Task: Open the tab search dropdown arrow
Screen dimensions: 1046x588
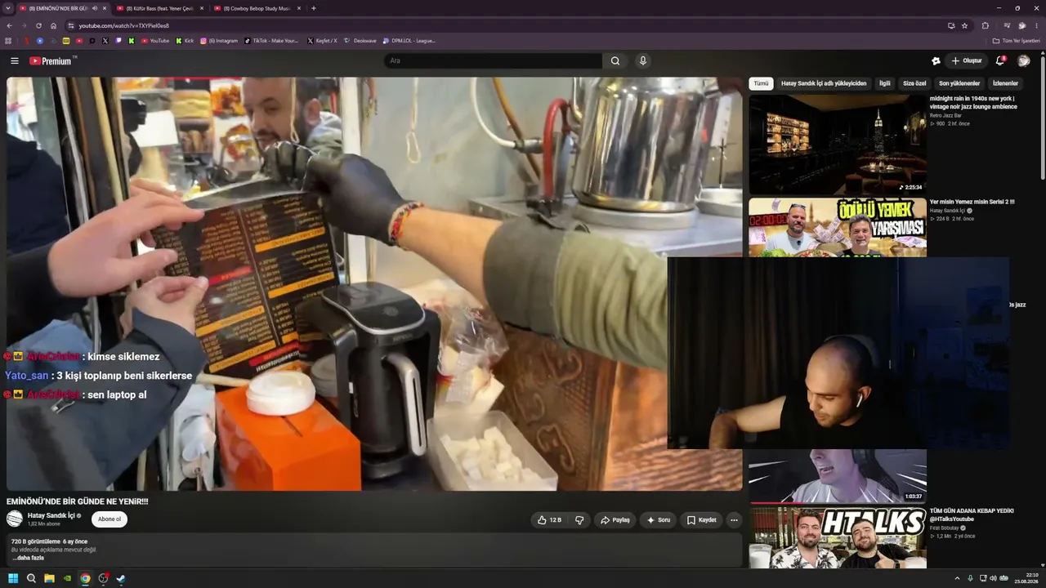Action: 8,8
